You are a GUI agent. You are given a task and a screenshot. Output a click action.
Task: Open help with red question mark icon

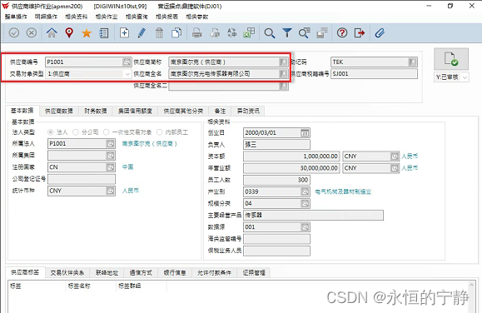click(x=342, y=32)
